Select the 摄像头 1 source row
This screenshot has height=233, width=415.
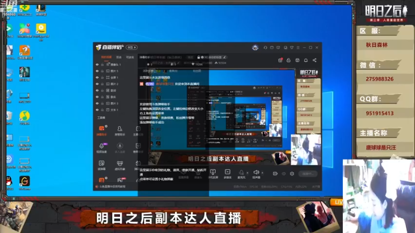coord(115,64)
